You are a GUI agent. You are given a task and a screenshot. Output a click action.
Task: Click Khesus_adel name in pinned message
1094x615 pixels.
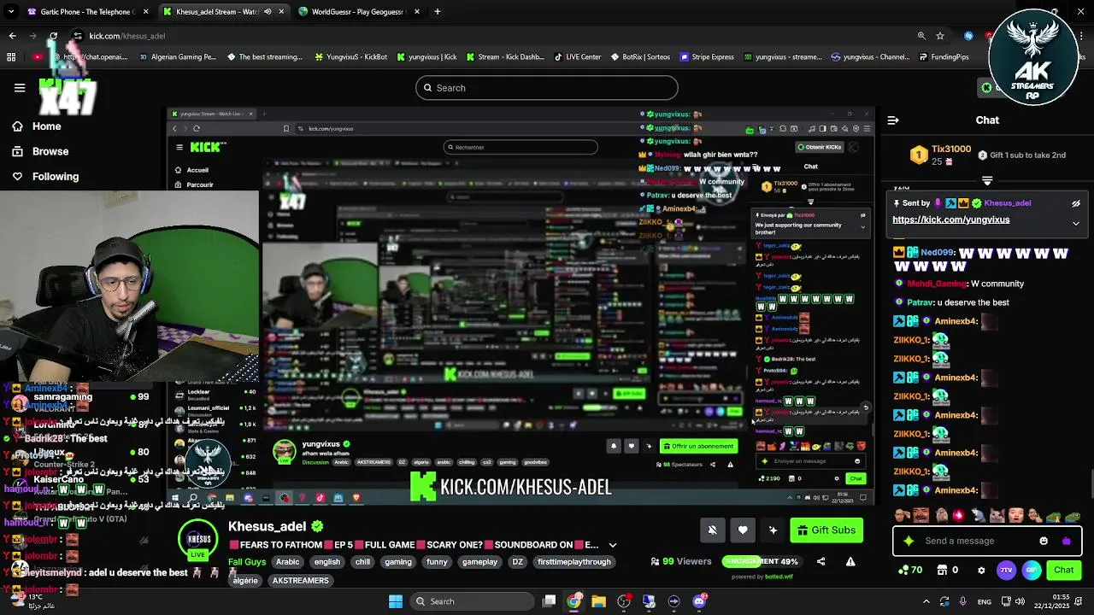1007,203
